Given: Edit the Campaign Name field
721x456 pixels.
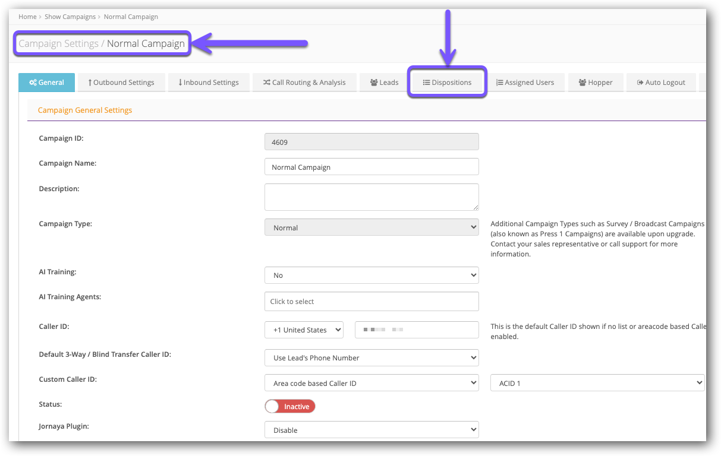Looking at the screenshot, I should click(x=371, y=167).
